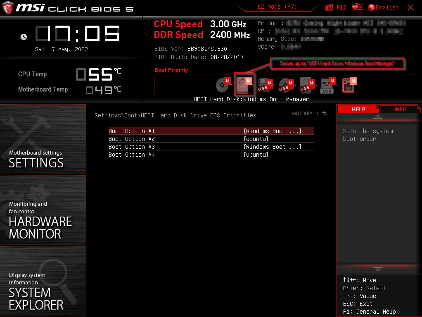Image resolution: width=422 pixels, height=317 pixels.
Task: Click the 'ESC: Exit' hint
Action: [358, 304]
